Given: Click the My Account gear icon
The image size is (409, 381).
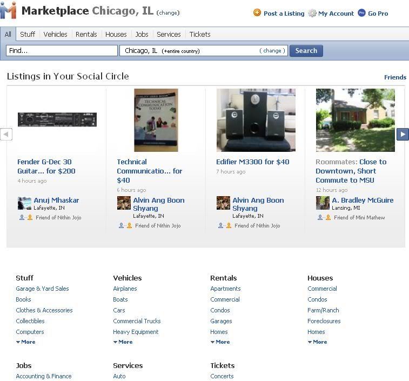Looking at the screenshot, I should (312, 13).
